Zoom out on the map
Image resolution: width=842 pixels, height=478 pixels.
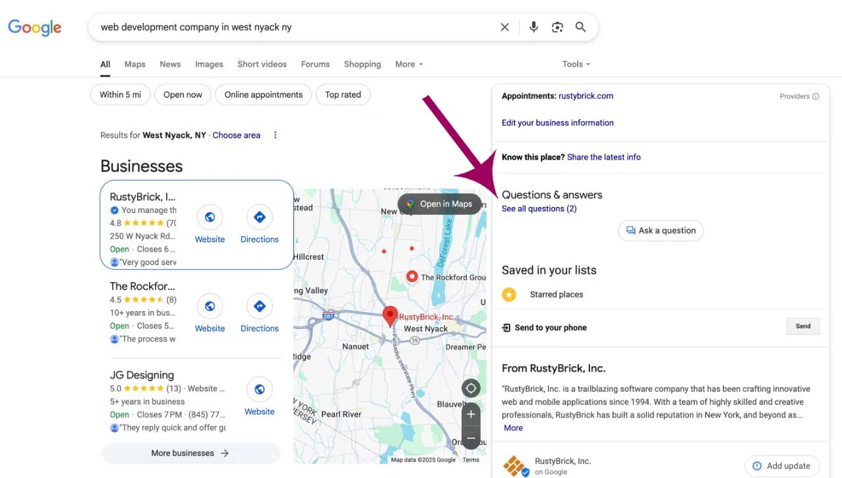(x=470, y=438)
